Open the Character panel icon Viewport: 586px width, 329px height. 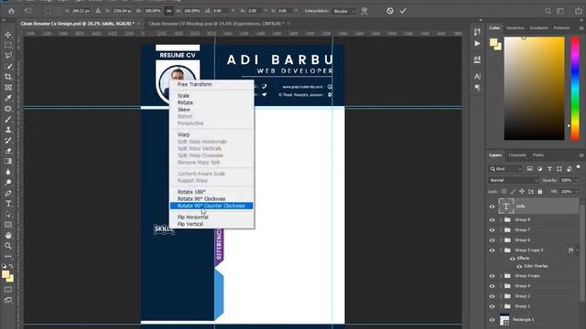coord(477,77)
